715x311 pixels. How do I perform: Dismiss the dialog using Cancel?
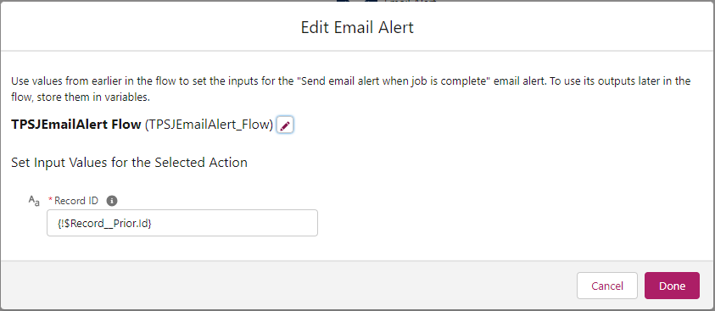point(607,286)
